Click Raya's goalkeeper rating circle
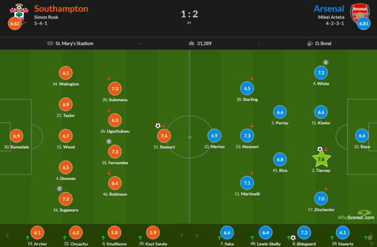377x247 pixels. 362,135
